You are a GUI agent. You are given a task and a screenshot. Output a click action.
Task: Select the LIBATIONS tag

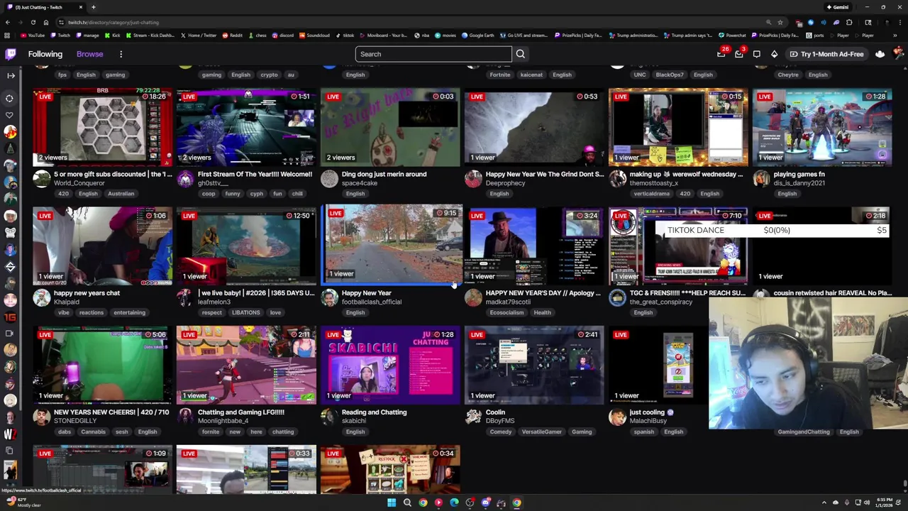point(245,313)
